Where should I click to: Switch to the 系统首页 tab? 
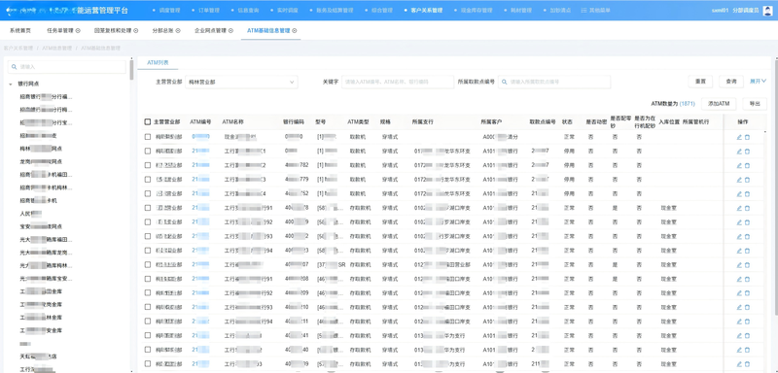(x=20, y=30)
